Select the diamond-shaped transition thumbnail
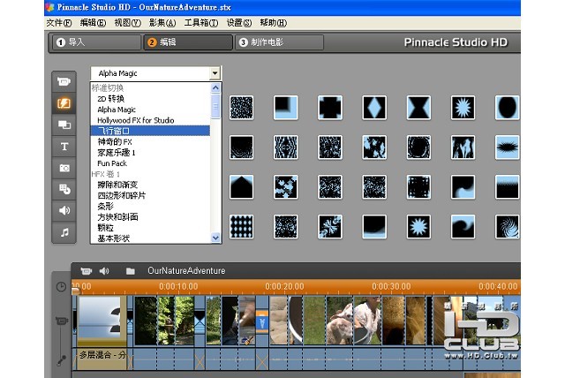This screenshot has height=378, width=565. (x=374, y=108)
